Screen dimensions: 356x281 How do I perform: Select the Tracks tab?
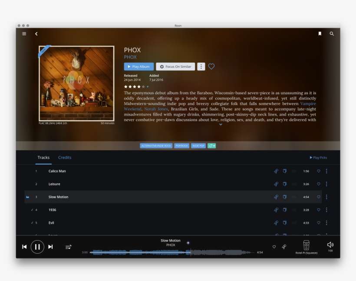click(43, 158)
